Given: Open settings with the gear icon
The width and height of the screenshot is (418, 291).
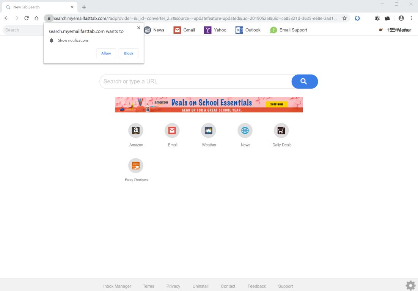Looking at the screenshot, I should [x=410, y=285].
